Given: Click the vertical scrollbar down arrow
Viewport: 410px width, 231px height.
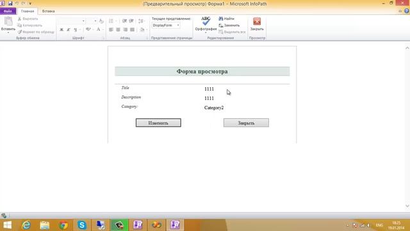Looking at the screenshot, I should pos(407,206).
